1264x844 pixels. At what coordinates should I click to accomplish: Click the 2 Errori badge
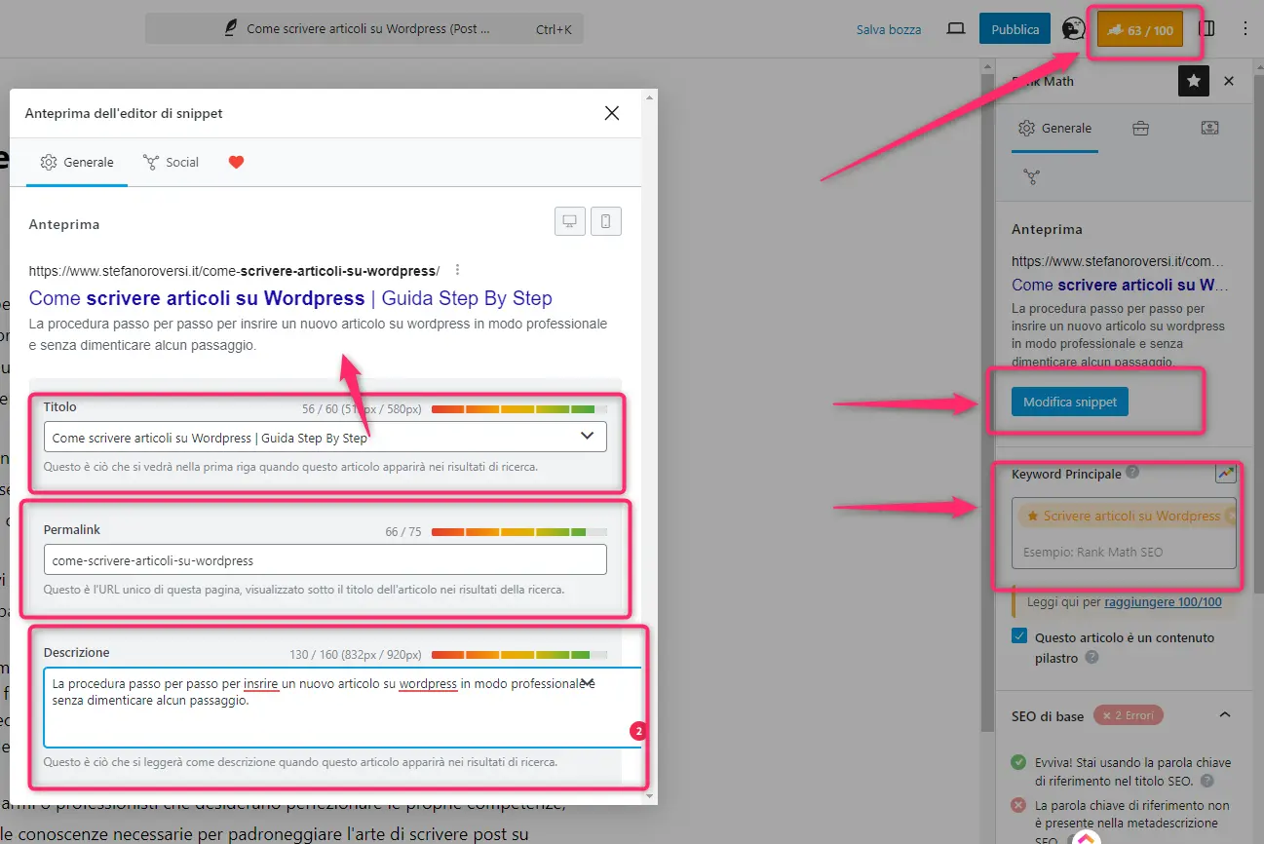pyautogui.click(x=1128, y=715)
